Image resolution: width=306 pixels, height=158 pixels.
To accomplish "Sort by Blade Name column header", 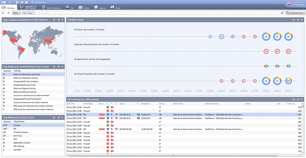I will (x=19, y=122).
